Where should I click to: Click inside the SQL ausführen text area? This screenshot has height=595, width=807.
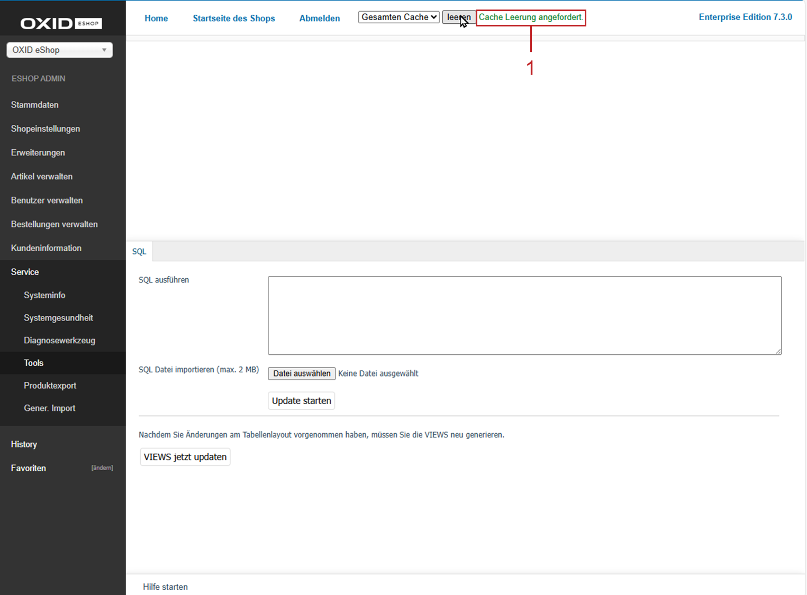[524, 315]
